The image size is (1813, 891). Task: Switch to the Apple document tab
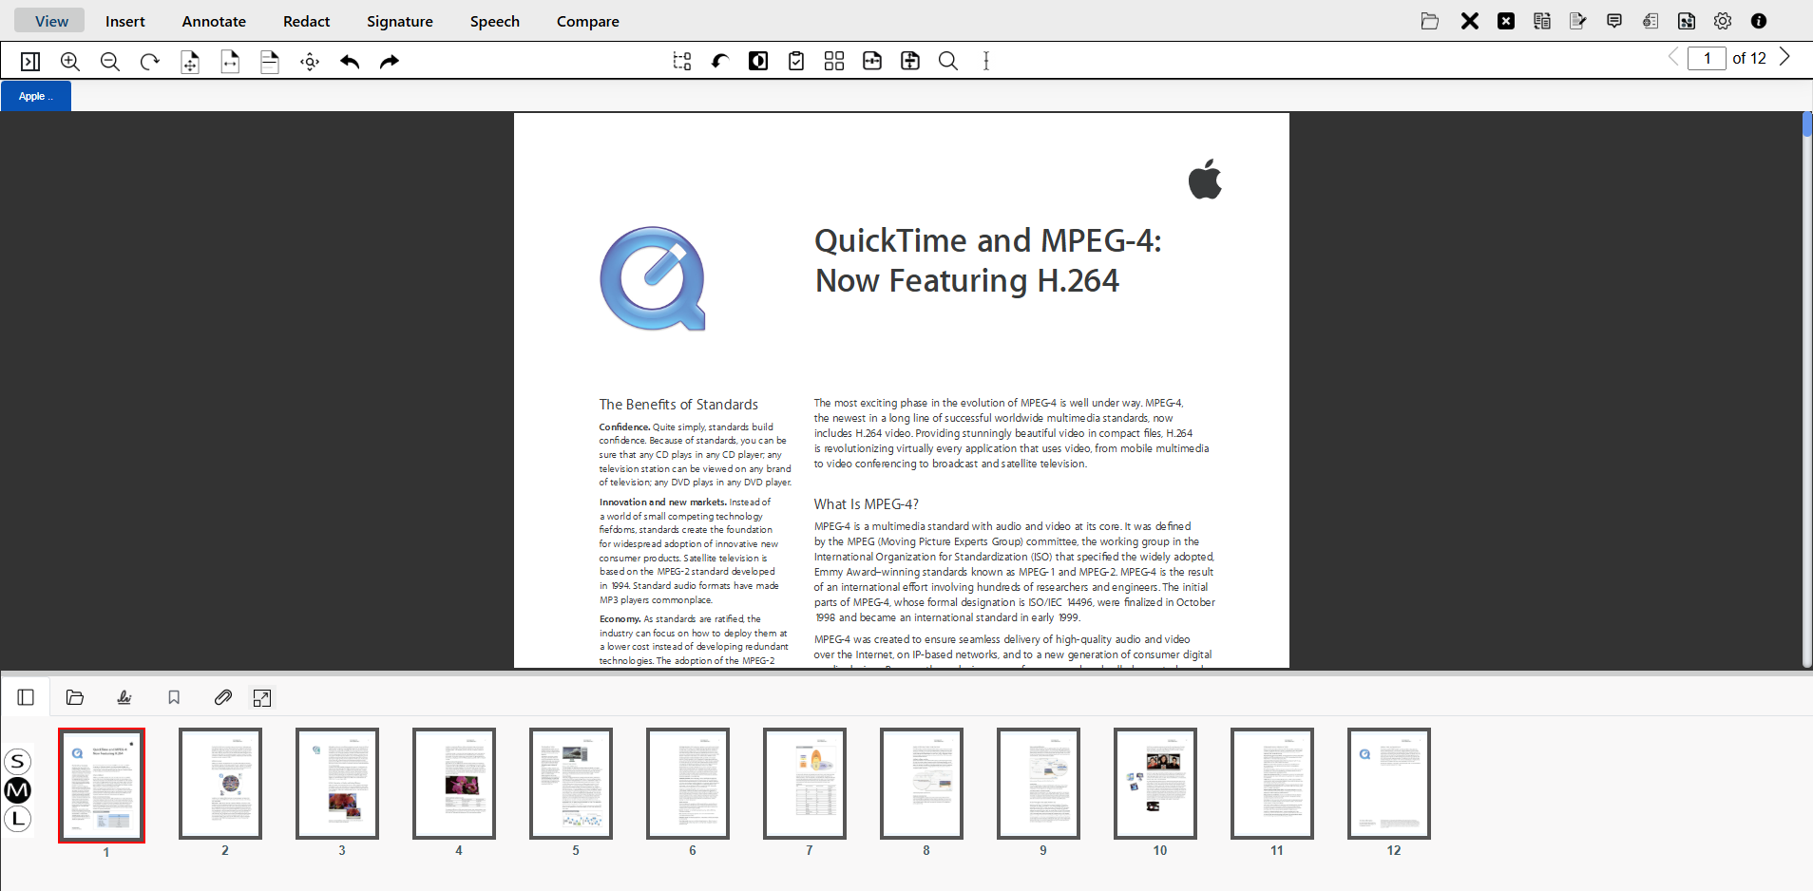(x=35, y=95)
